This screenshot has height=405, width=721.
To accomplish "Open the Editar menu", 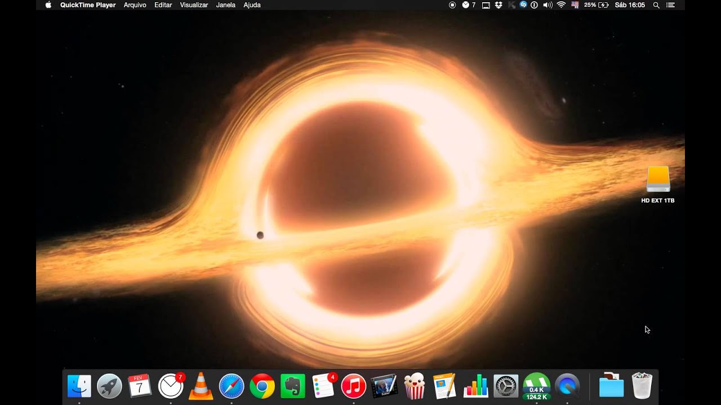I will (x=163, y=5).
